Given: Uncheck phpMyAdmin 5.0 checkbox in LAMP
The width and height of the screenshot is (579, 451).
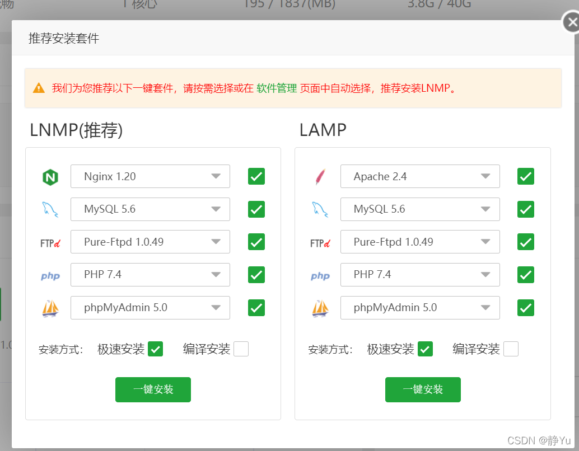Looking at the screenshot, I should [x=526, y=307].
